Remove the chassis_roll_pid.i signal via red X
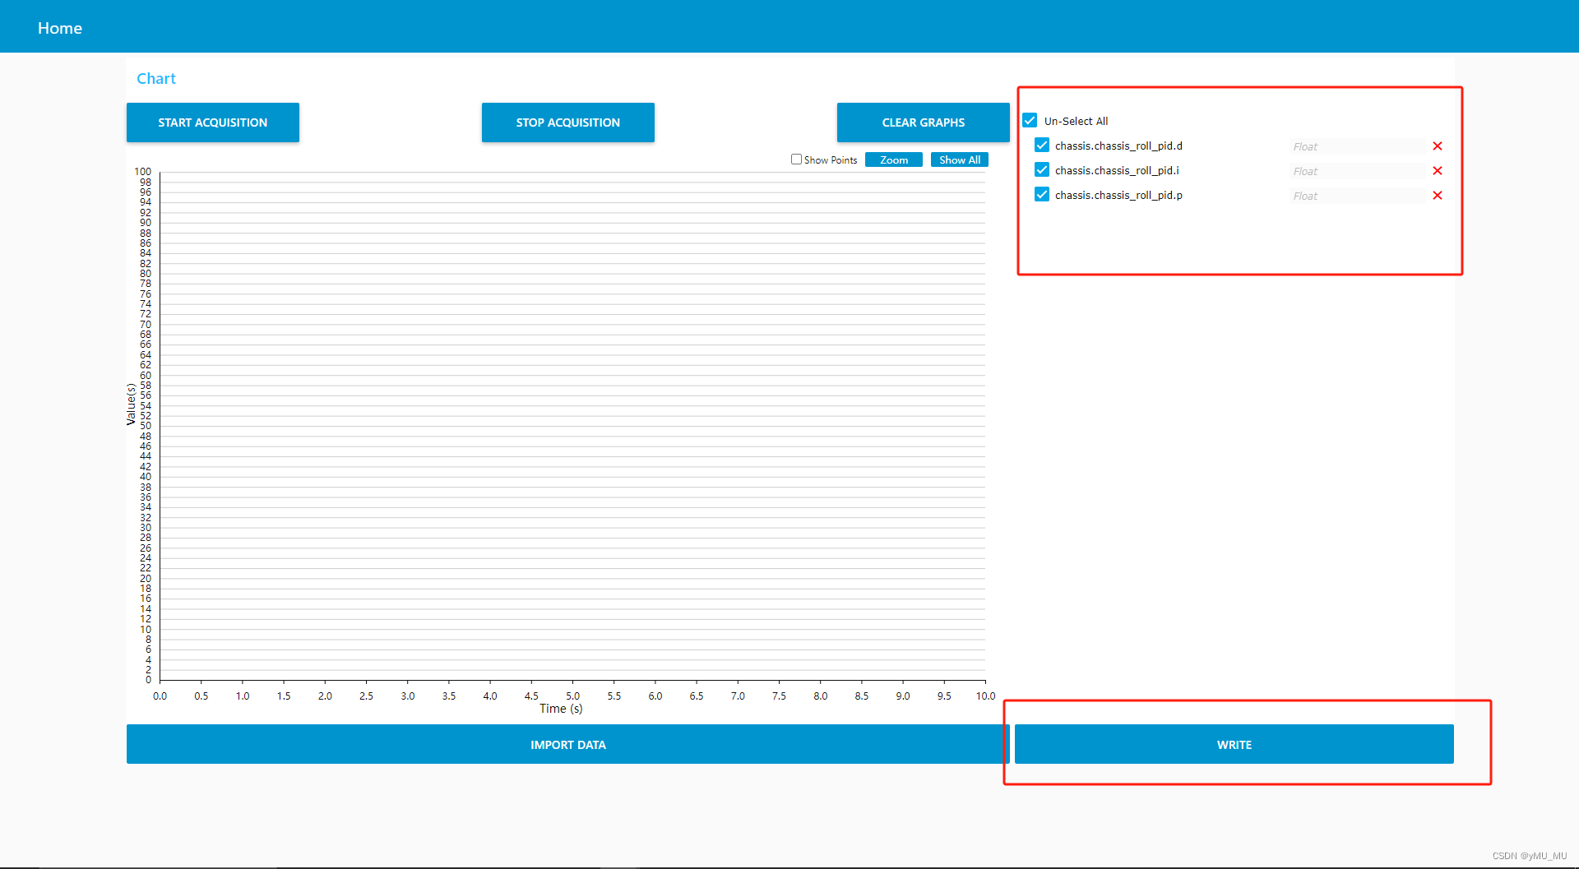Viewport: 1579px width, 869px height. (x=1438, y=170)
